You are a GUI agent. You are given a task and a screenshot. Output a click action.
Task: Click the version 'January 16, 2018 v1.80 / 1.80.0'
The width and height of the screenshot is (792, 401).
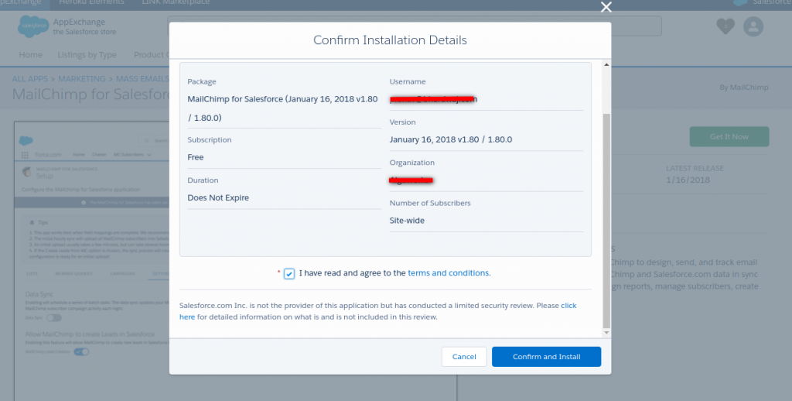[451, 139]
